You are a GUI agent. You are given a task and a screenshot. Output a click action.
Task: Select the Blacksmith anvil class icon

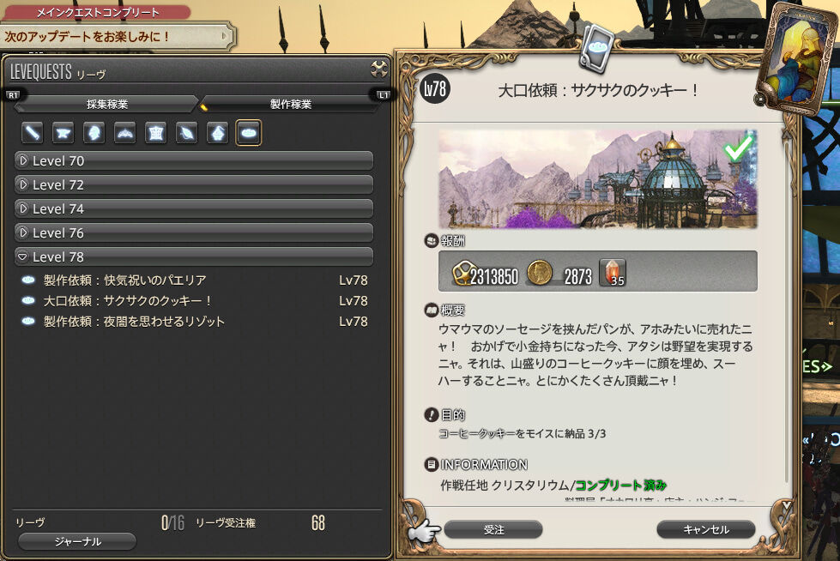tap(63, 132)
